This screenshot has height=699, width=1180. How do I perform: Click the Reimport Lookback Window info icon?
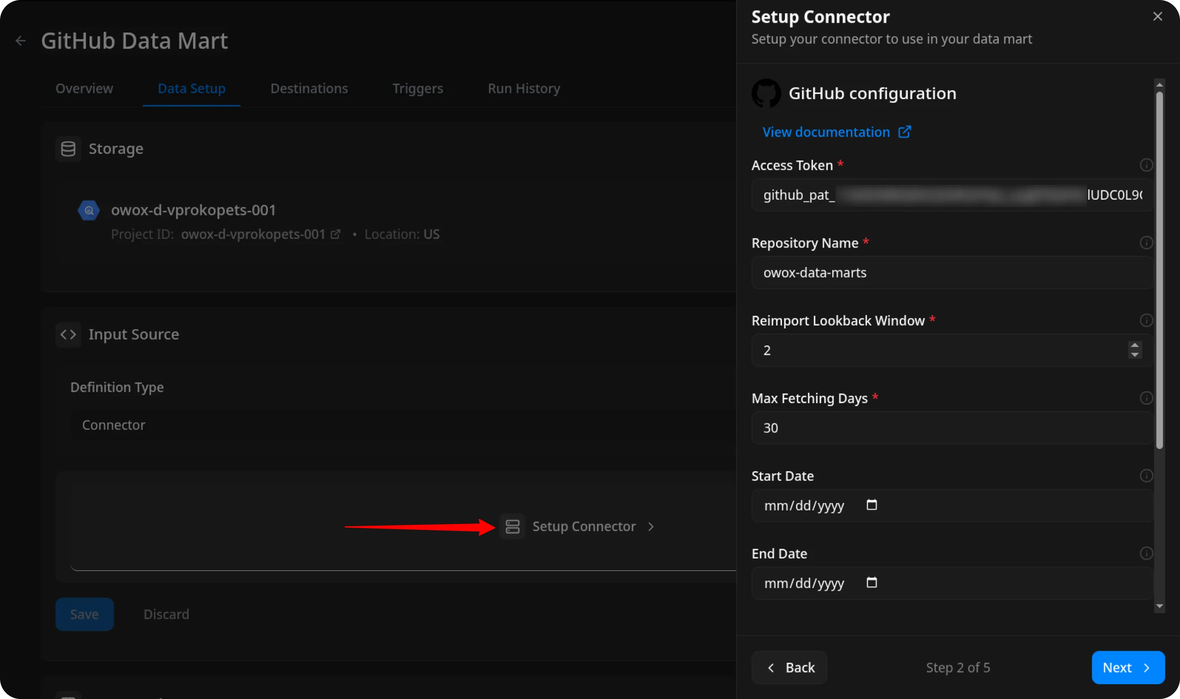(1146, 320)
